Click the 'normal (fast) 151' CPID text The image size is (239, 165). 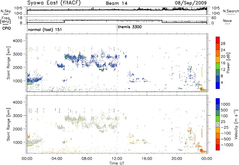click(45, 29)
